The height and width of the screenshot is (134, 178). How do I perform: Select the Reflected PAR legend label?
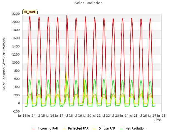click(x=78, y=128)
